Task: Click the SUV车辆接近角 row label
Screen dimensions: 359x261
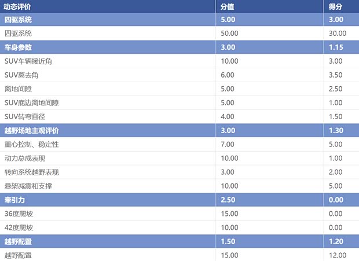Action: coord(31,61)
